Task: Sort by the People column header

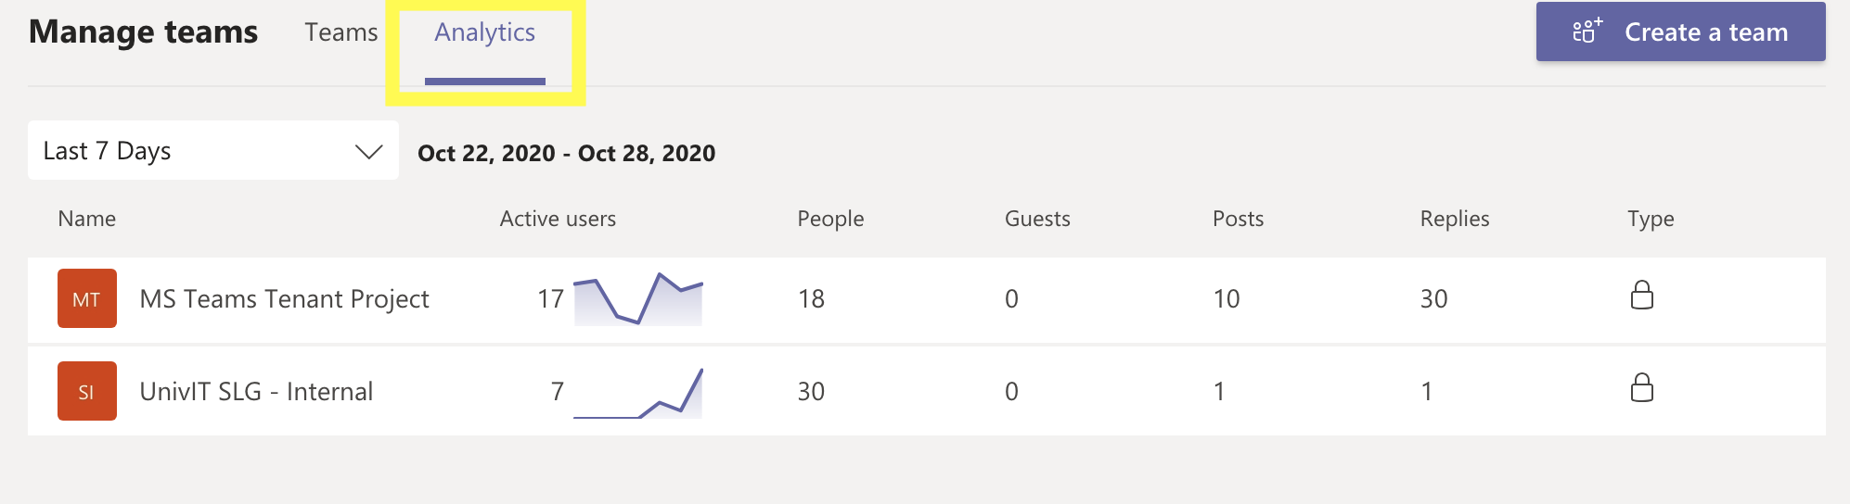Action: click(x=830, y=219)
